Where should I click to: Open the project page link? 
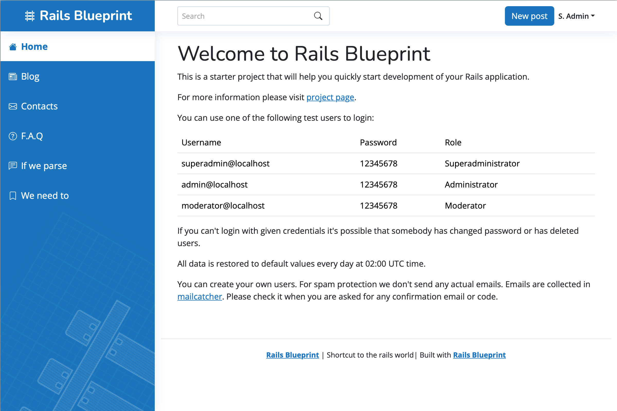pos(330,97)
